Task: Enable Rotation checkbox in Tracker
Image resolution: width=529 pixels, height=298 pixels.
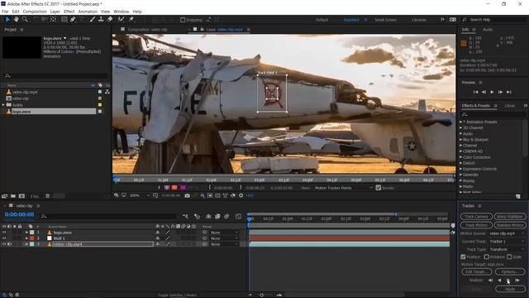Action: click(487, 257)
